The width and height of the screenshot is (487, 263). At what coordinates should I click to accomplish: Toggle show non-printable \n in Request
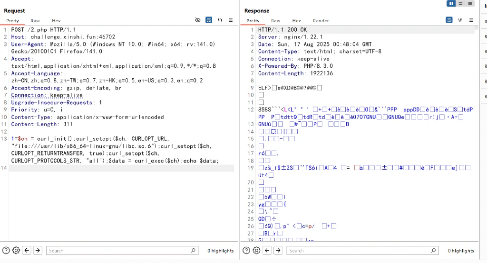pos(220,20)
